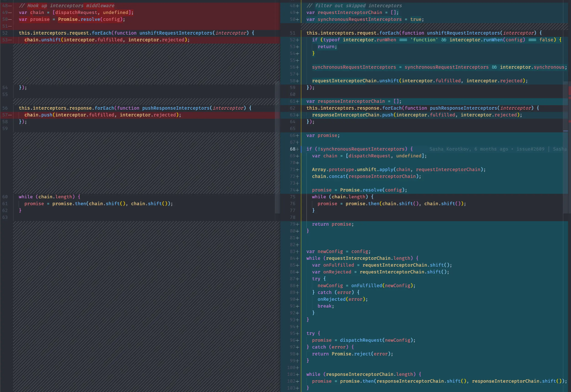Place cursor on 'filter out skipped interceptors' comment
The height and width of the screenshot is (392, 571).
pos(354,6)
